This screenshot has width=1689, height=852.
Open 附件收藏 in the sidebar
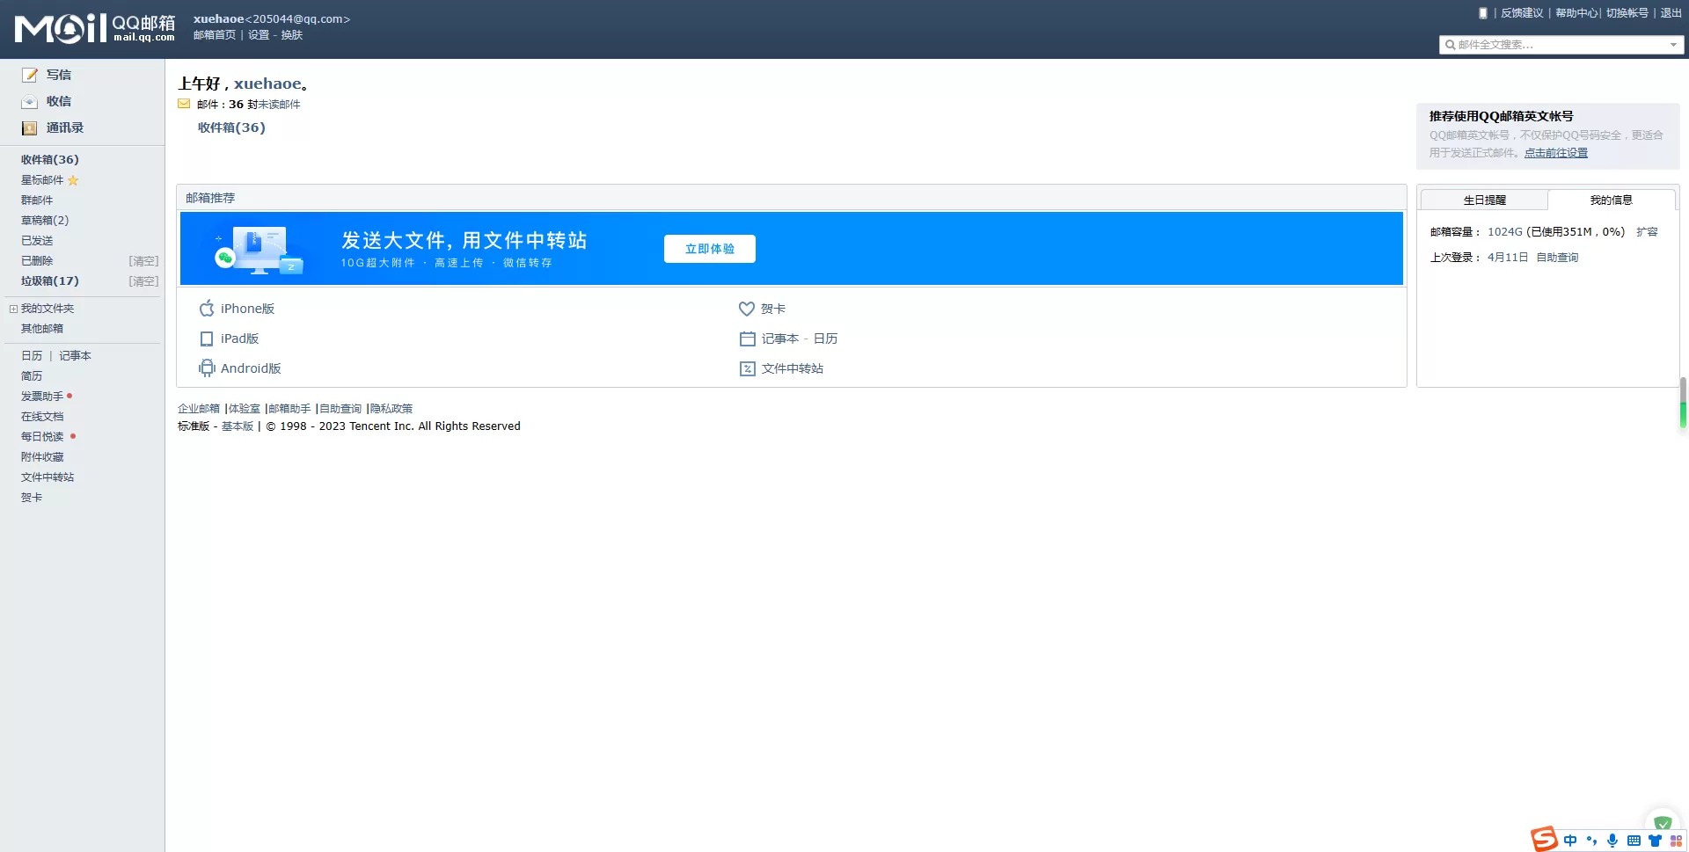pyautogui.click(x=42, y=457)
